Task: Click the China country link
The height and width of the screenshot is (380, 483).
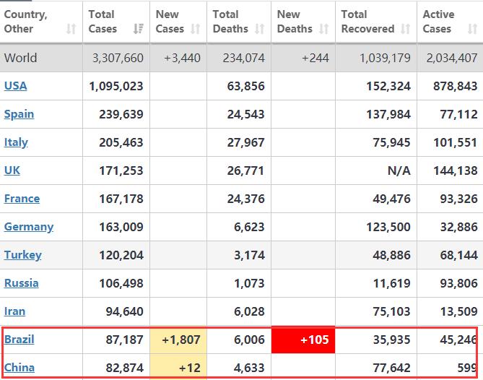Action: [19, 368]
